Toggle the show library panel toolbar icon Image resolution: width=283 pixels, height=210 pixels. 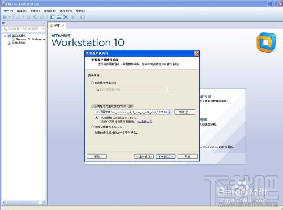point(52,17)
